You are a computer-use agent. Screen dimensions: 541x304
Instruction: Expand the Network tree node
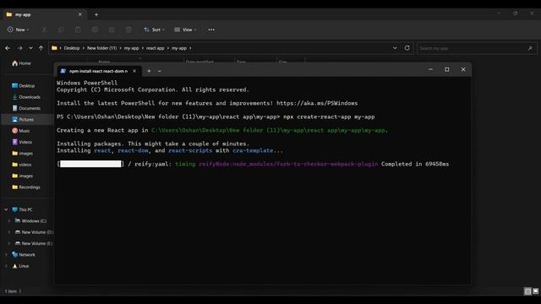click(6, 255)
